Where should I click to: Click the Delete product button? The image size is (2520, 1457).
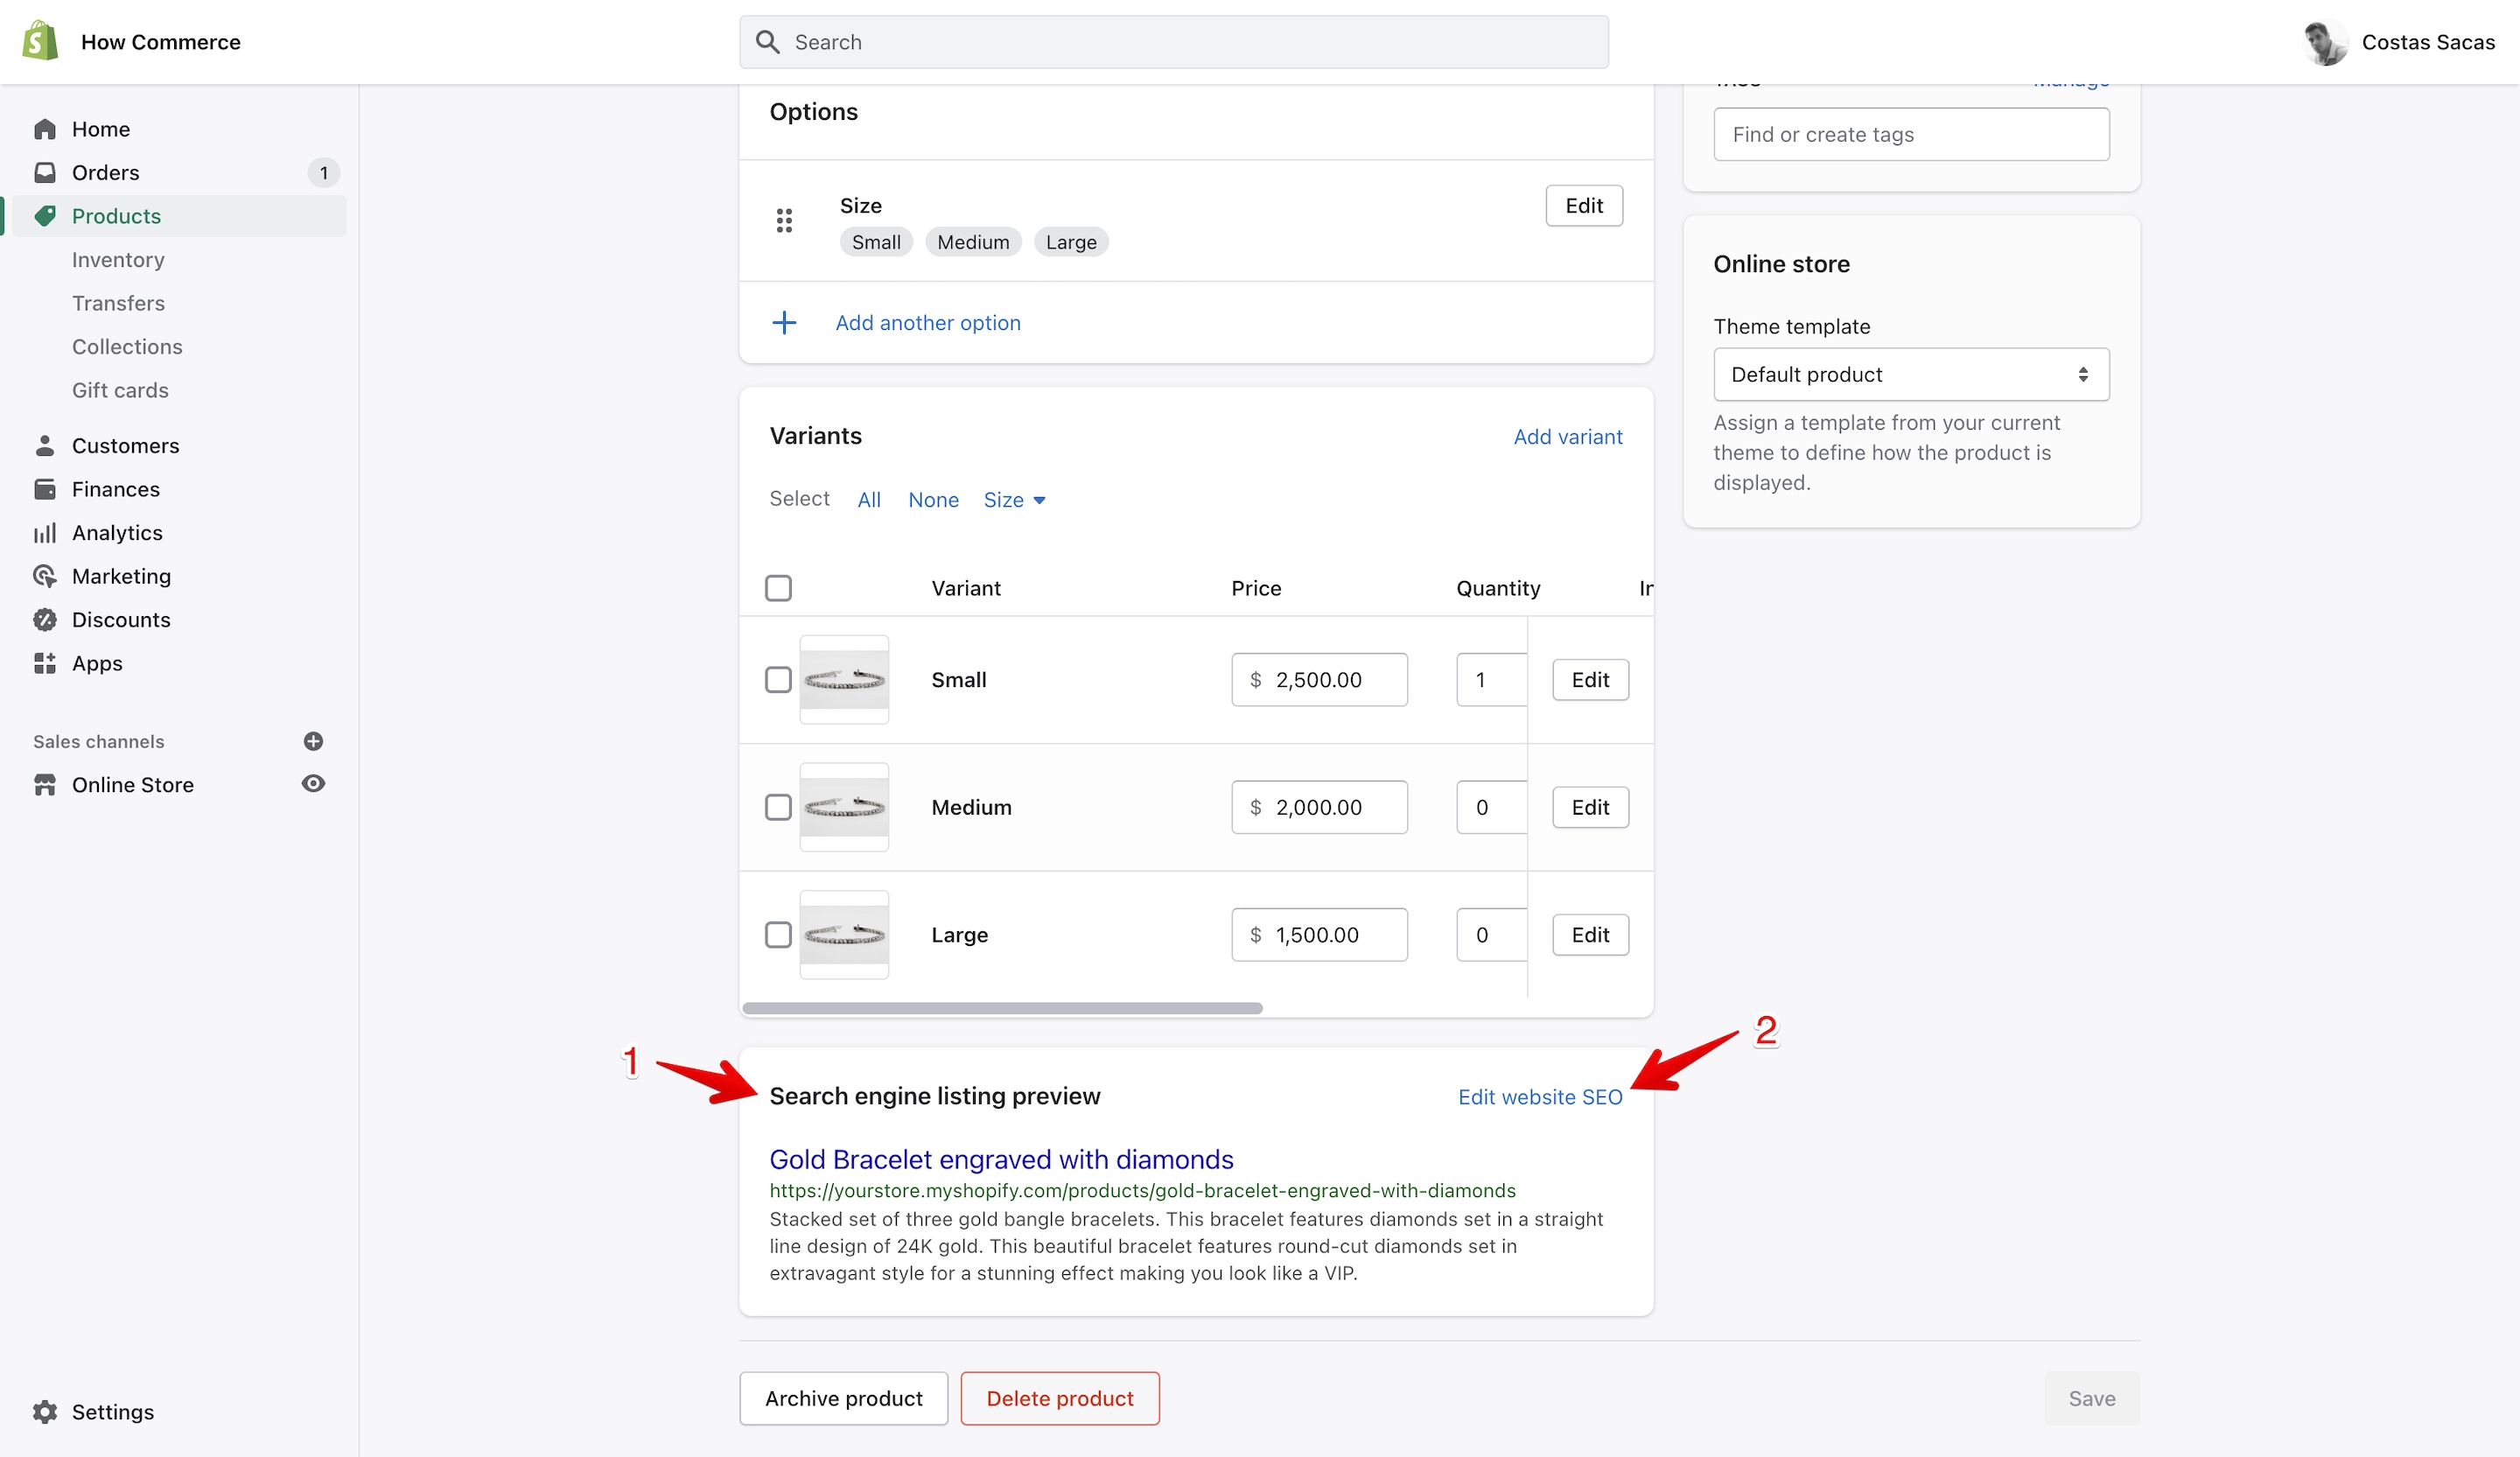coord(1060,1398)
